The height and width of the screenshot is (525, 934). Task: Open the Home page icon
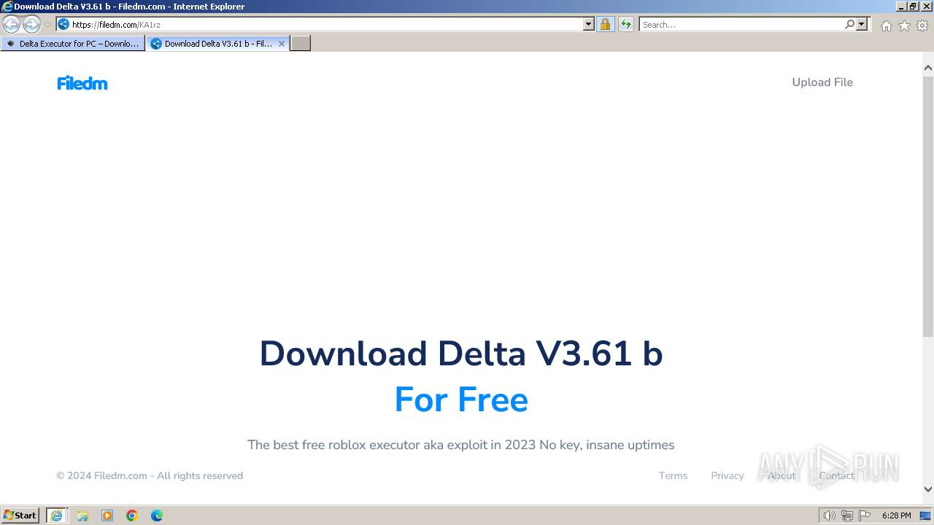pos(886,26)
